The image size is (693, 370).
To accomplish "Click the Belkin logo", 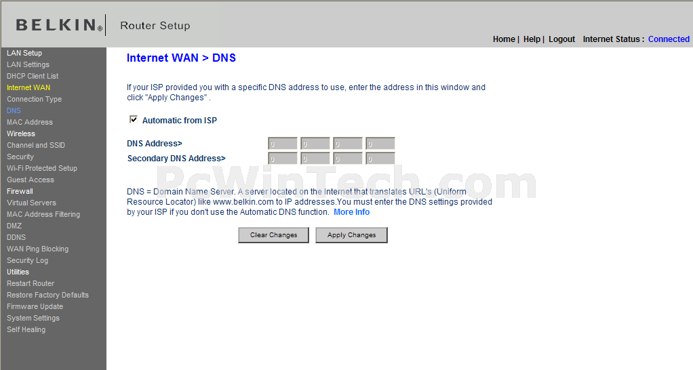I will [x=59, y=25].
